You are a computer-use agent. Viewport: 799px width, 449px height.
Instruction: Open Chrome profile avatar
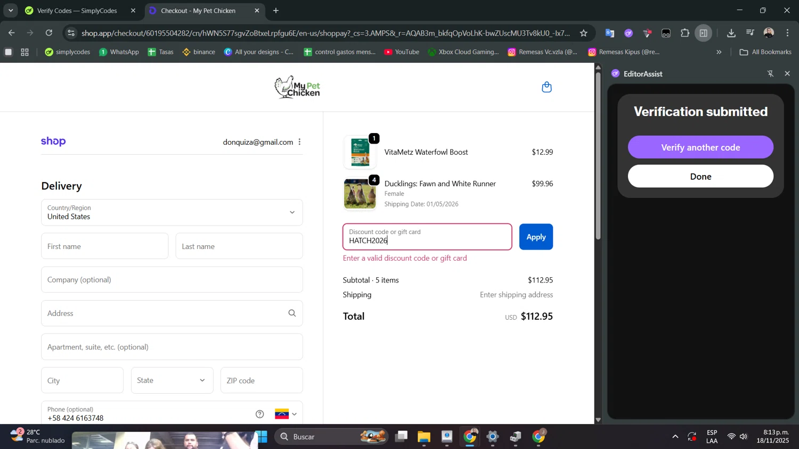(x=769, y=33)
